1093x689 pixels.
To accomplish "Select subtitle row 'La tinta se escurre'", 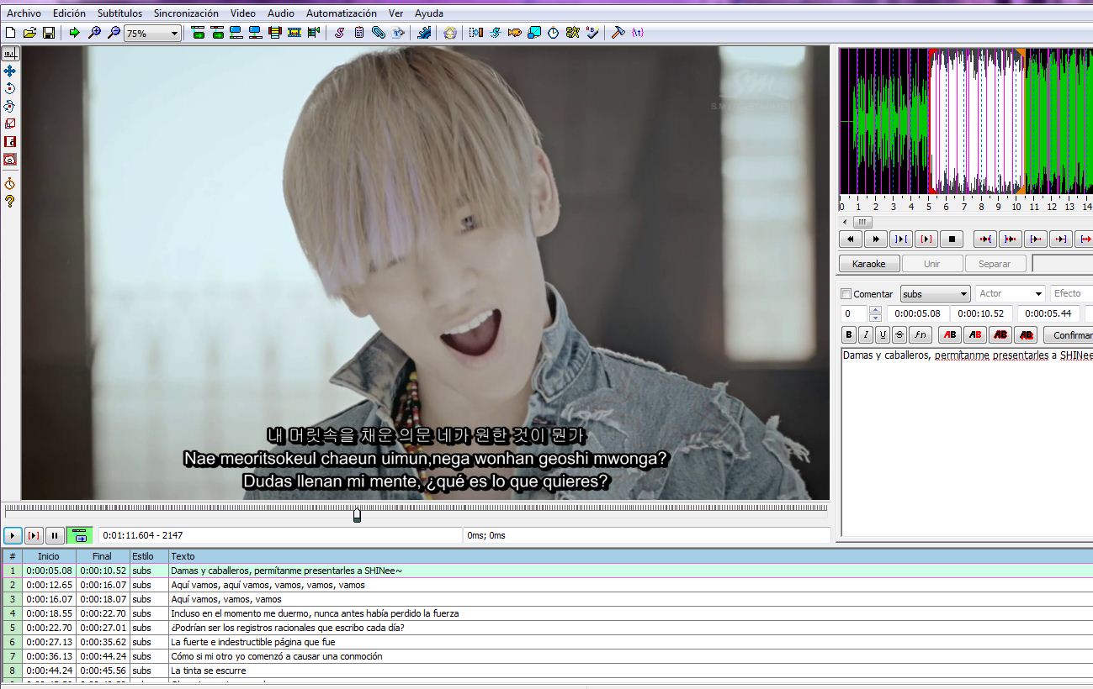I will [x=547, y=671].
